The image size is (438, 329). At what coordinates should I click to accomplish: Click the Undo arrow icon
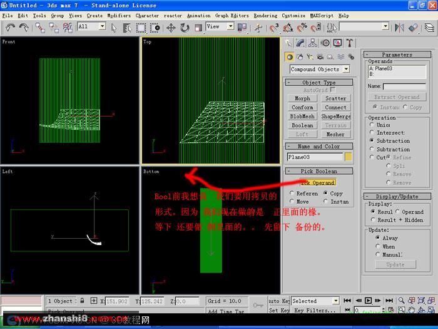tap(10, 28)
